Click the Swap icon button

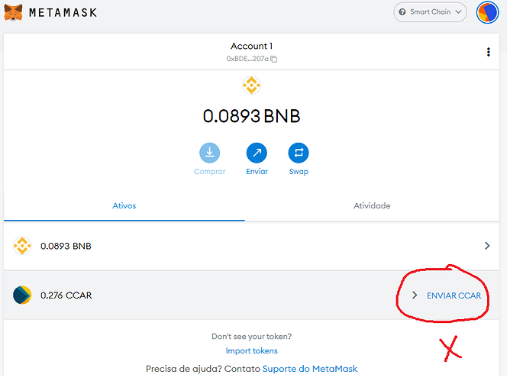click(299, 153)
